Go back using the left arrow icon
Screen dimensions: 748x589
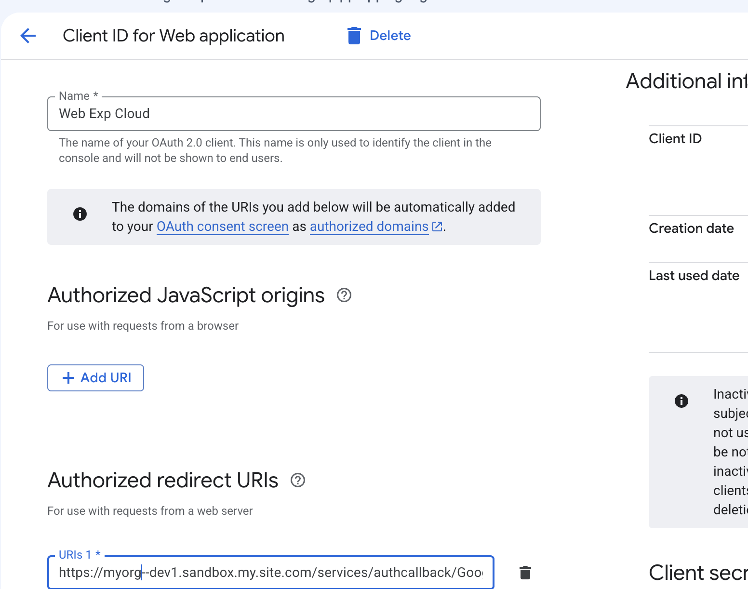(28, 36)
